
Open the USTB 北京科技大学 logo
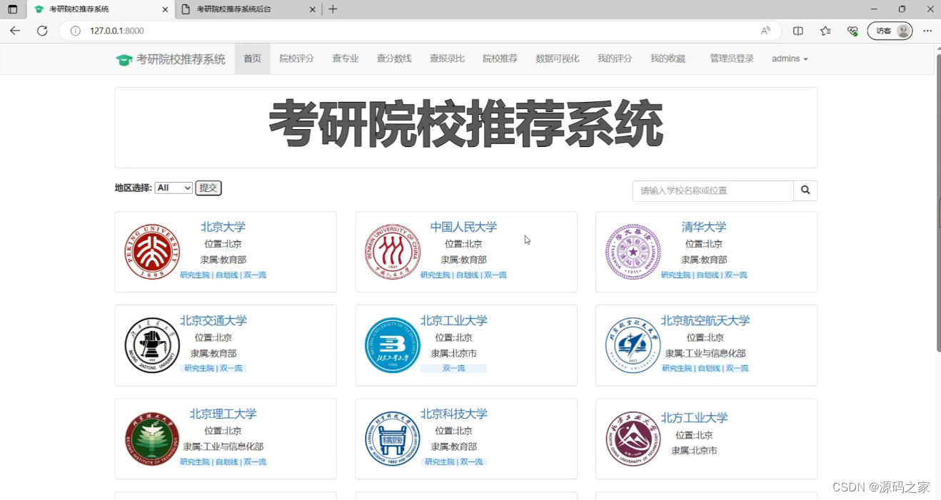click(392, 439)
